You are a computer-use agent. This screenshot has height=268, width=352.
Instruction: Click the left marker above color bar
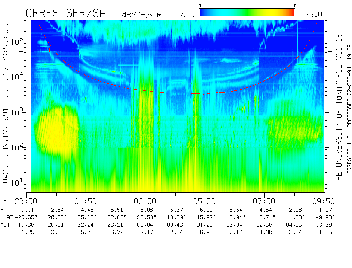[200, 6]
